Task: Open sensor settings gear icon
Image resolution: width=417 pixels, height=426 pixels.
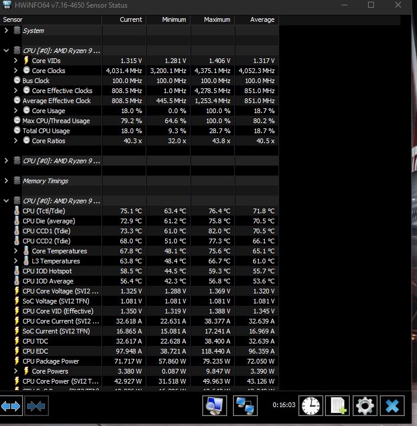Action: coord(365,405)
